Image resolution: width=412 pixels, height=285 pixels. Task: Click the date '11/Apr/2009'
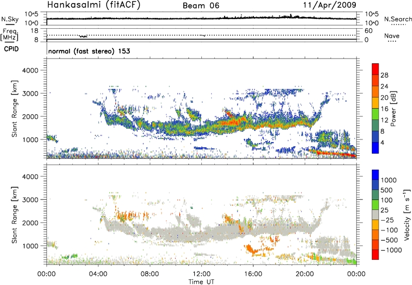click(x=330, y=5)
